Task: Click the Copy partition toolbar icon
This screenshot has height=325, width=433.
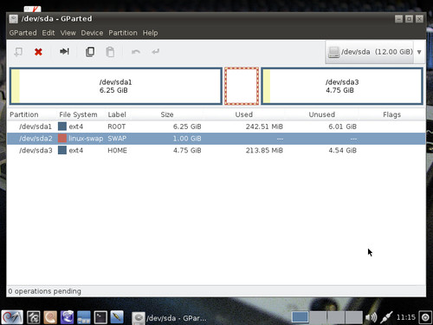Action: pos(90,52)
